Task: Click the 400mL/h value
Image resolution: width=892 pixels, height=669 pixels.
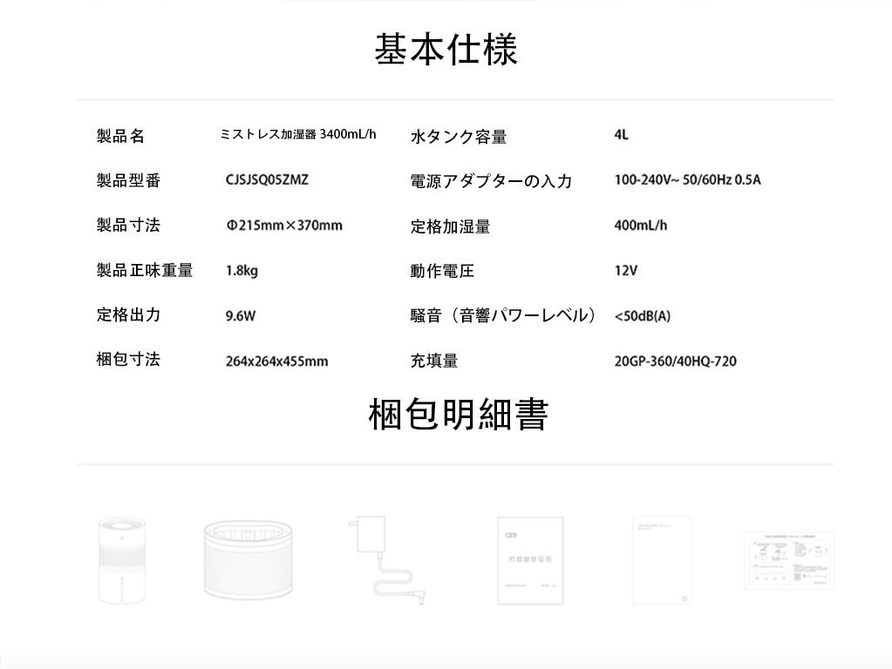Action: (641, 225)
